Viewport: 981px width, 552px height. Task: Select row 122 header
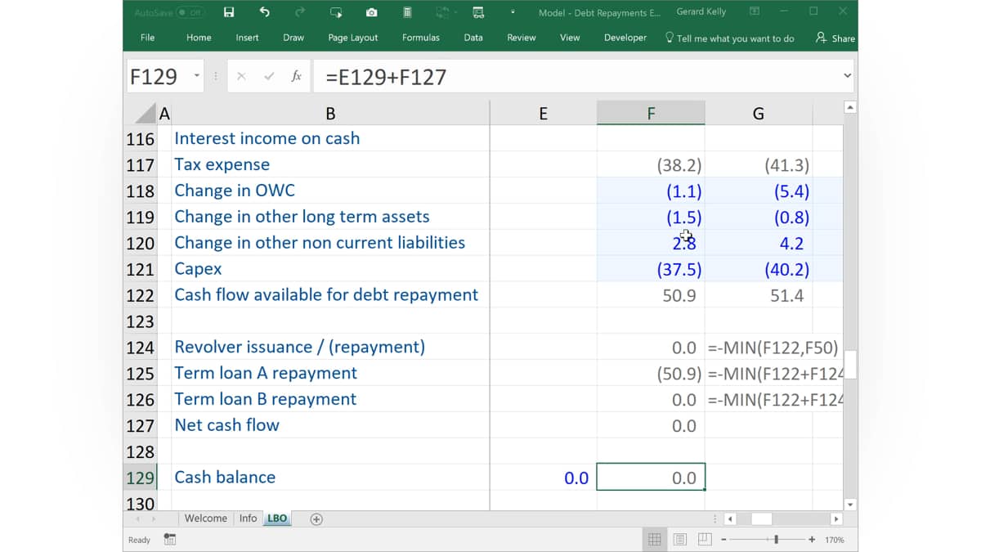click(141, 295)
